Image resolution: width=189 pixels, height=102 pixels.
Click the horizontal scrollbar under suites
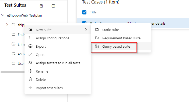pos(13,72)
